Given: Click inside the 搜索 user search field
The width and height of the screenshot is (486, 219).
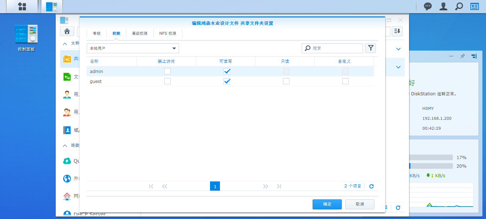Looking at the screenshot, I should pyautogui.click(x=336, y=48).
